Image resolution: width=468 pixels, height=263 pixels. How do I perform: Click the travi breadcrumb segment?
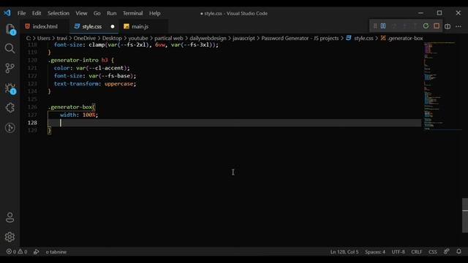click(x=61, y=38)
